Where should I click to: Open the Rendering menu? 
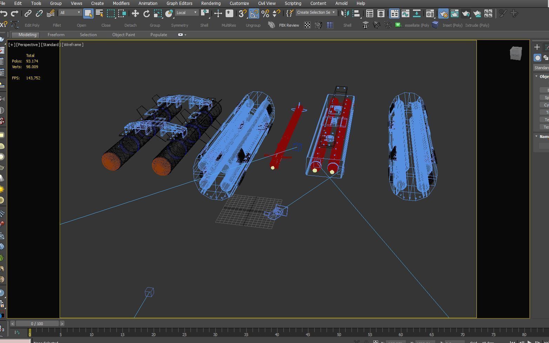tap(211, 3)
